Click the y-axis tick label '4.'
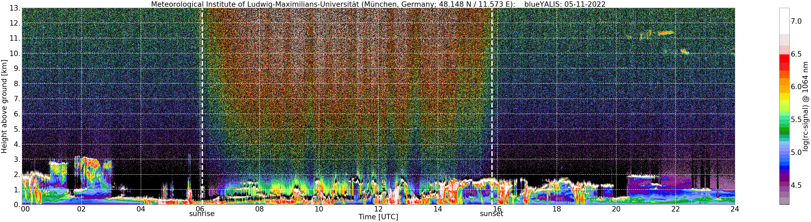The height and width of the screenshot is (222, 811). tap(17, 144)
